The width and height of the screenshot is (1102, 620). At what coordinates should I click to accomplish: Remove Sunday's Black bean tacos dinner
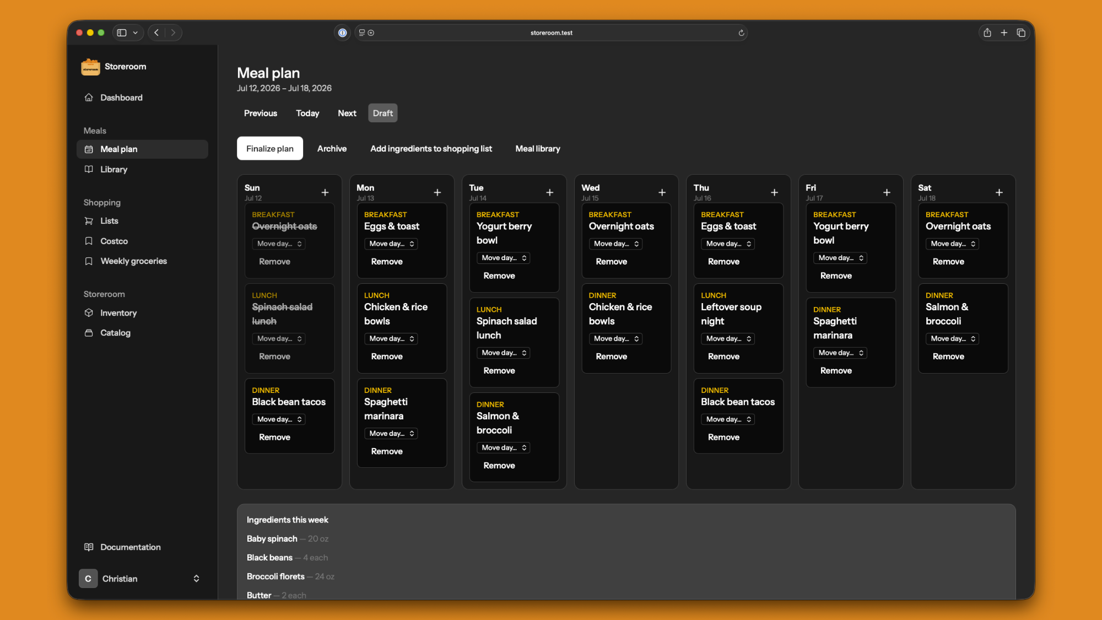click(x=274, y=437)
